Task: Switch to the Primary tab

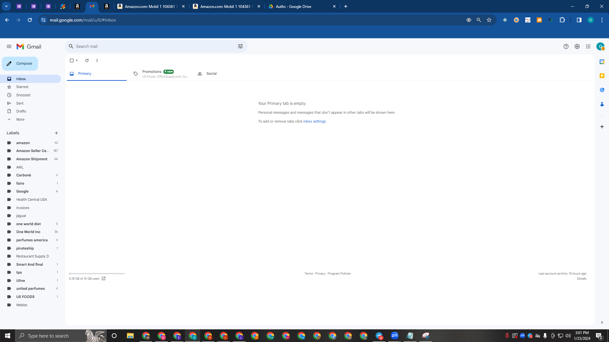Action: pyautogui.click(x=96, y=74)
